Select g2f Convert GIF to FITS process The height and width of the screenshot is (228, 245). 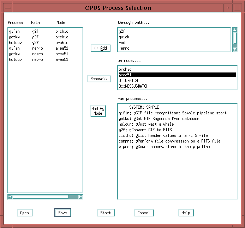tap(145, 130)
